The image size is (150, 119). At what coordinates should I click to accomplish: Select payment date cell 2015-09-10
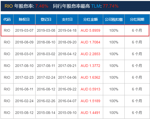coord(67,113)
